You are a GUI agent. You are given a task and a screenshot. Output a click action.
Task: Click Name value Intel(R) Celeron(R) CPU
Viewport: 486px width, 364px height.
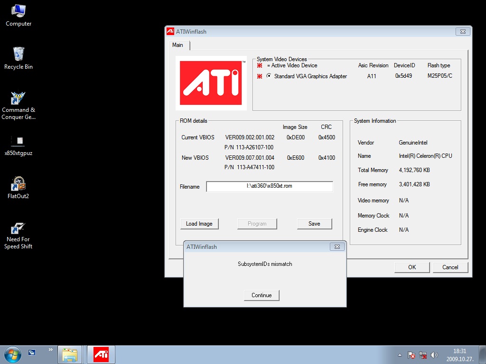pyautogui.click(x=426, y=156)
